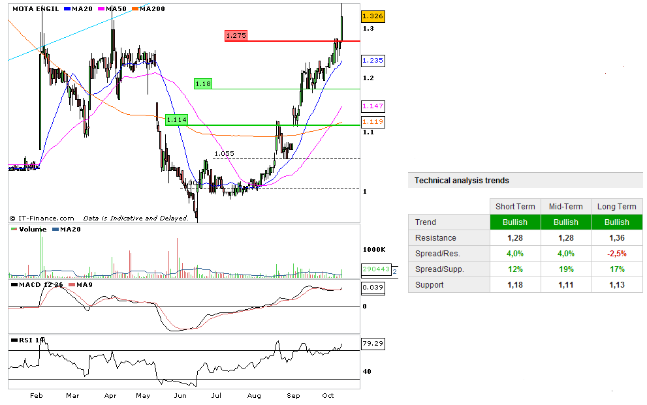647x405 pixels.
Task: Select the Mid-Term column header
Action: coord(565,207)
